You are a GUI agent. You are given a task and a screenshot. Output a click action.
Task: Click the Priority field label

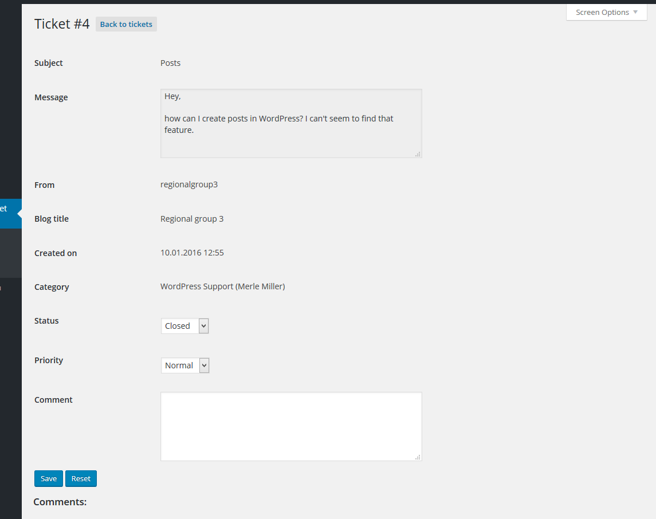(49, 360)
